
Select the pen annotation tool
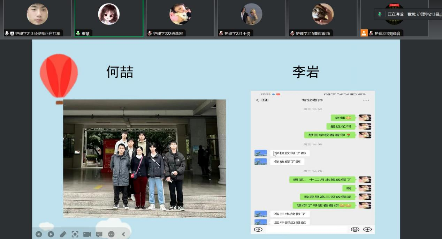click(x=63, y=234)
